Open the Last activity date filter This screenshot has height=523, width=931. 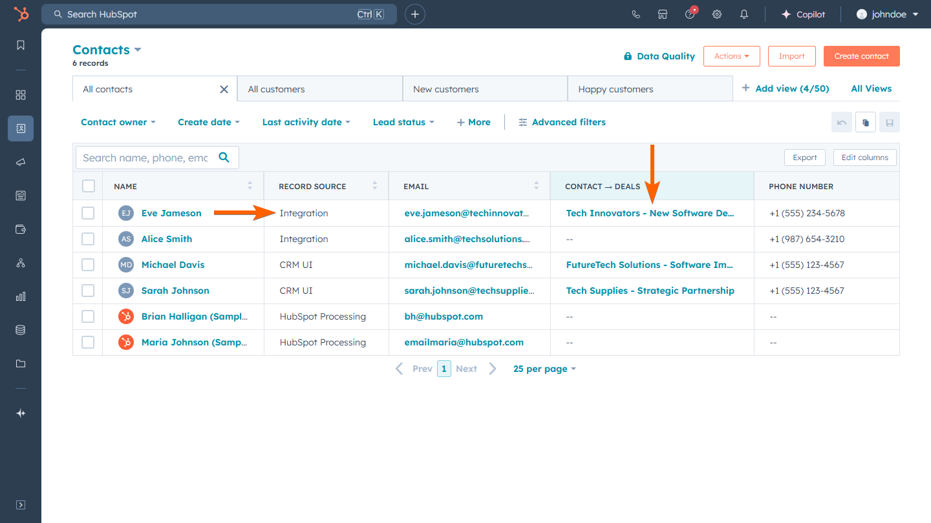306,122
